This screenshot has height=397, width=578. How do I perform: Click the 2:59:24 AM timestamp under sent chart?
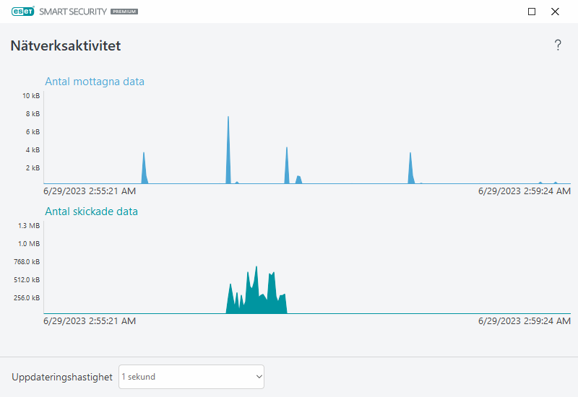click(x=525, y=321)
